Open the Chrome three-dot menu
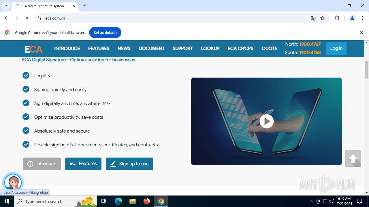Viewport: 369px width, 207px height. point(362,18)
